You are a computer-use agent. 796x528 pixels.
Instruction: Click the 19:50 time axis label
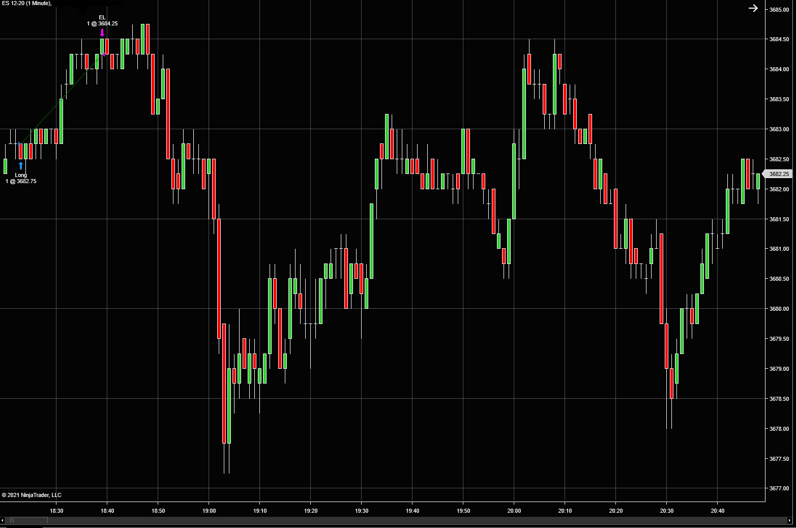point(463,511)
